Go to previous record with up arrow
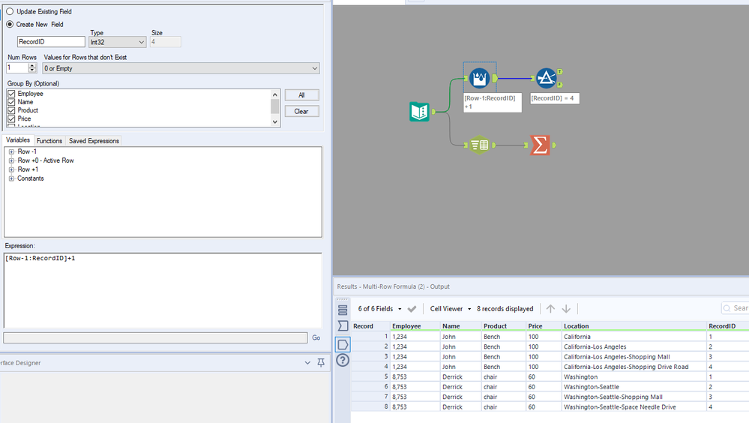This screenshot has width=749, height=423. tap(550, 309)
